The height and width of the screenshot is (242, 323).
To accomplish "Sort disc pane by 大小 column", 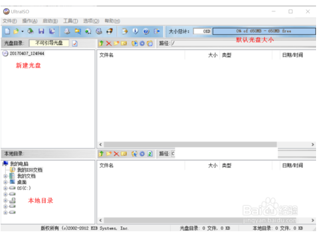I will point(213,55).
